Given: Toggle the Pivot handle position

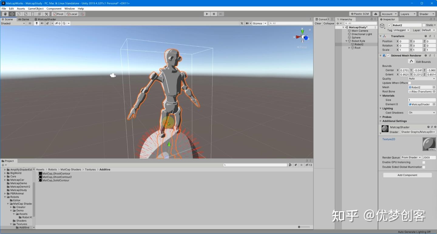Looking at the screenshot, I should click(x=58, y=14).
